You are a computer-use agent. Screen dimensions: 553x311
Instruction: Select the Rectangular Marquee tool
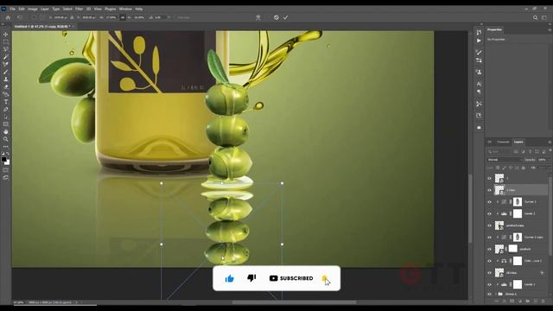(6, 42)
